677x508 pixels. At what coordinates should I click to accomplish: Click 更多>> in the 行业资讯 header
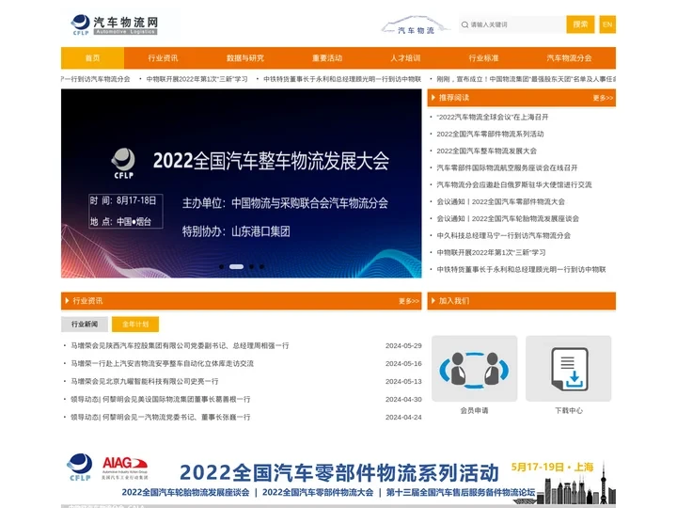(408, 301)
